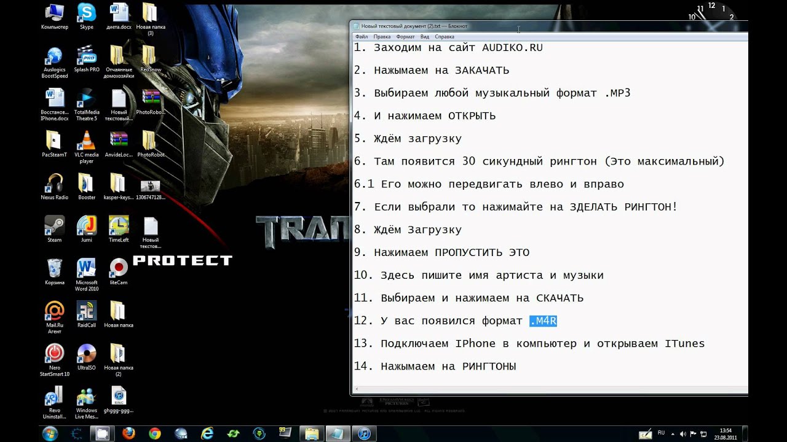787x442 pixels.
Task: Select the PacSteamT folder
Action: coord(55,144)
